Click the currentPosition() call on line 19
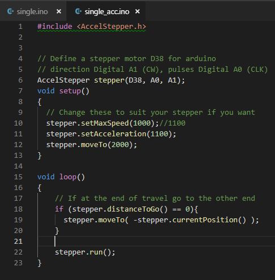Screen dimensions: 275x280 click(209, 220)
